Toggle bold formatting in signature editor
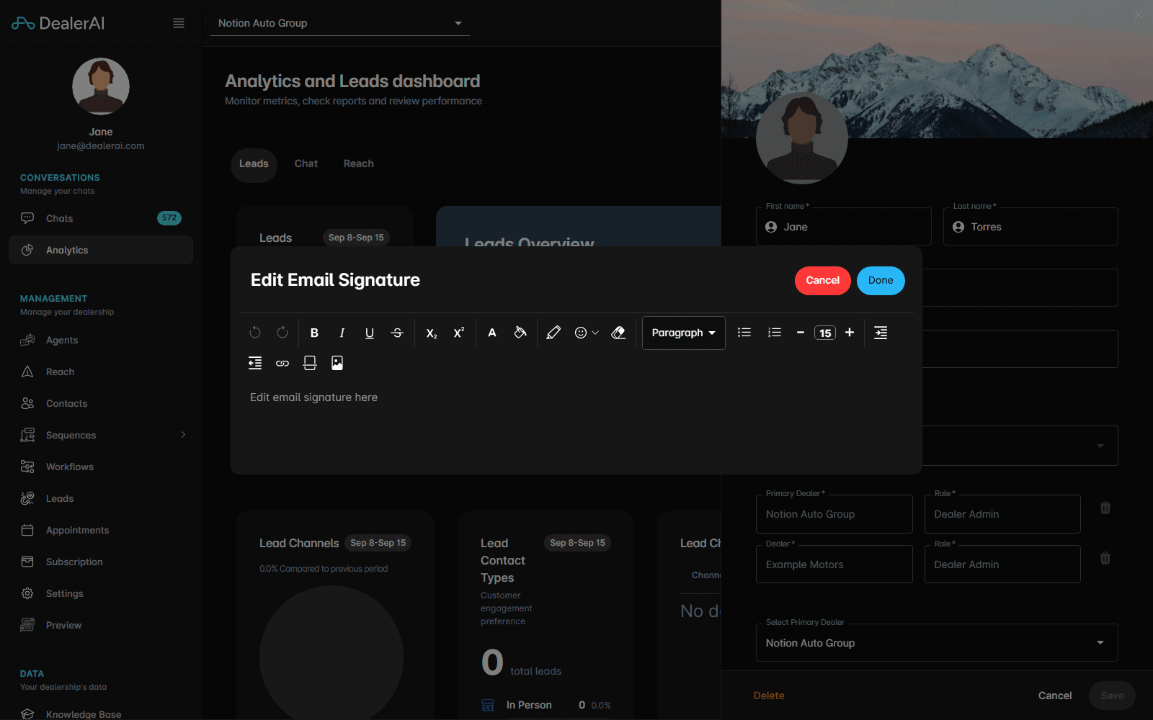The width and height of the screenshot is (1153, 720). pyautogui.click(x=314, y=333)
